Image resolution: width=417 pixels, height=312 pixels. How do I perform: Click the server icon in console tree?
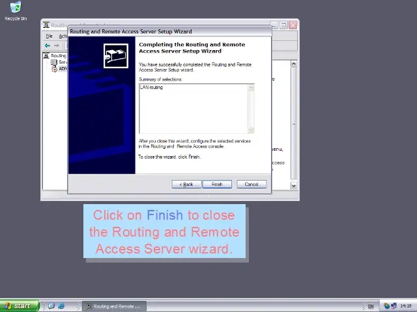click(x=55, y=62)
